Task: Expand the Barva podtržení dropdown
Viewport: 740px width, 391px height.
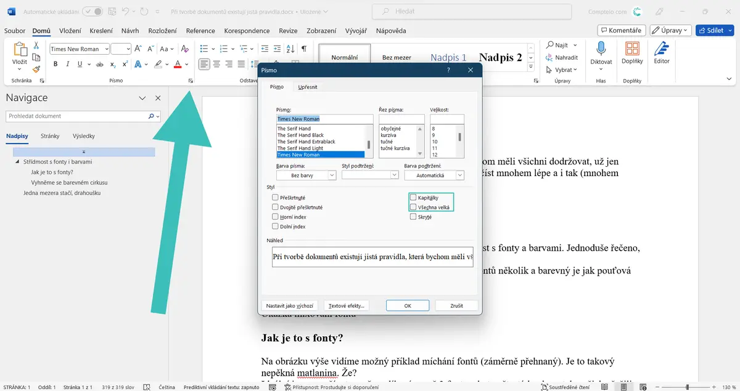Action: click(434, 175)
